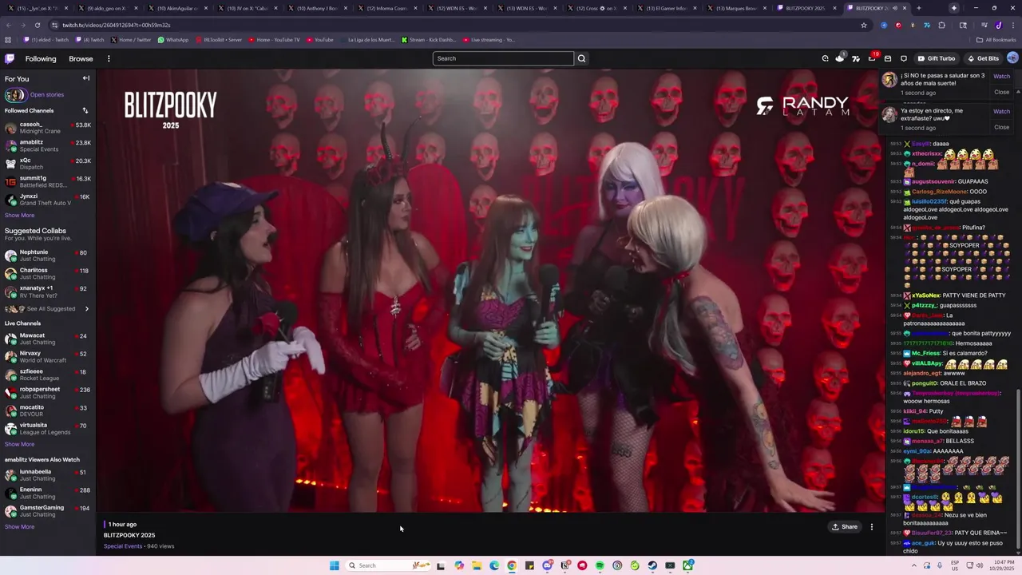Open Microsoft Edge from the taskbar
The image size is (1022, 575).
coord(494,565)
